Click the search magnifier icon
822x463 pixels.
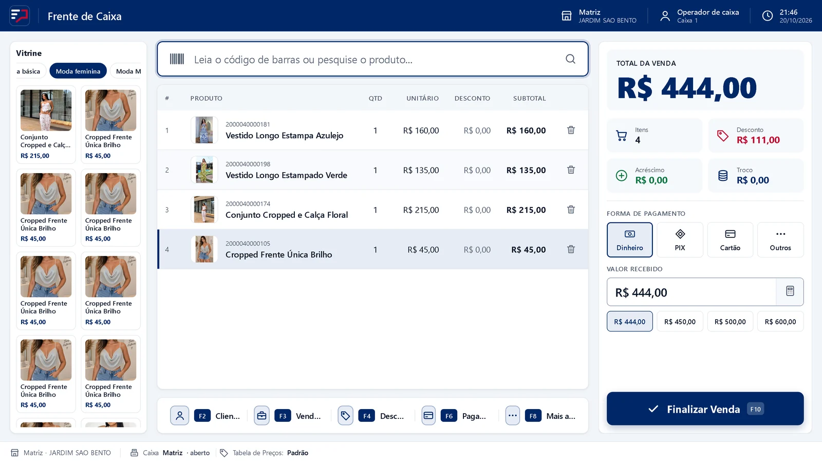pos(570,59)
